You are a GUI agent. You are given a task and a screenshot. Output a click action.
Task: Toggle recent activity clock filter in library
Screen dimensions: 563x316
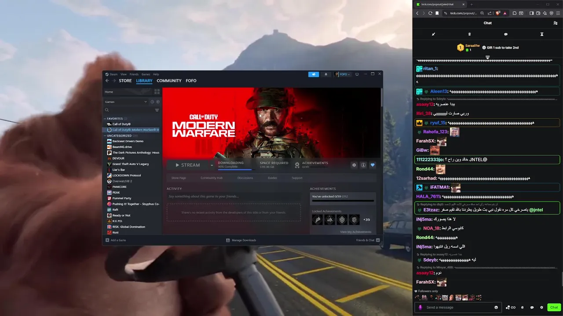point(153,102)
